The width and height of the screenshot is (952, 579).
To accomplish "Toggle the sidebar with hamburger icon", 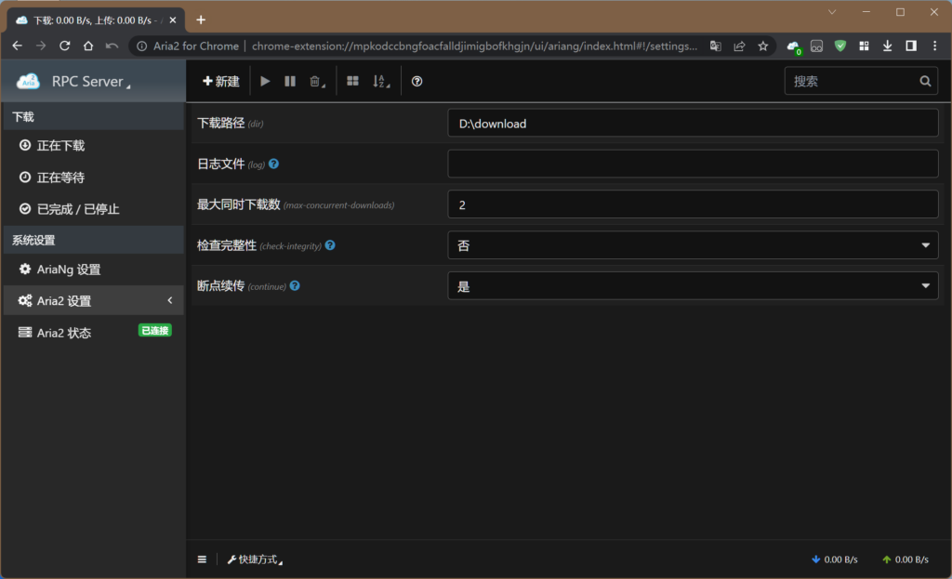I will (x=202, y=559).
